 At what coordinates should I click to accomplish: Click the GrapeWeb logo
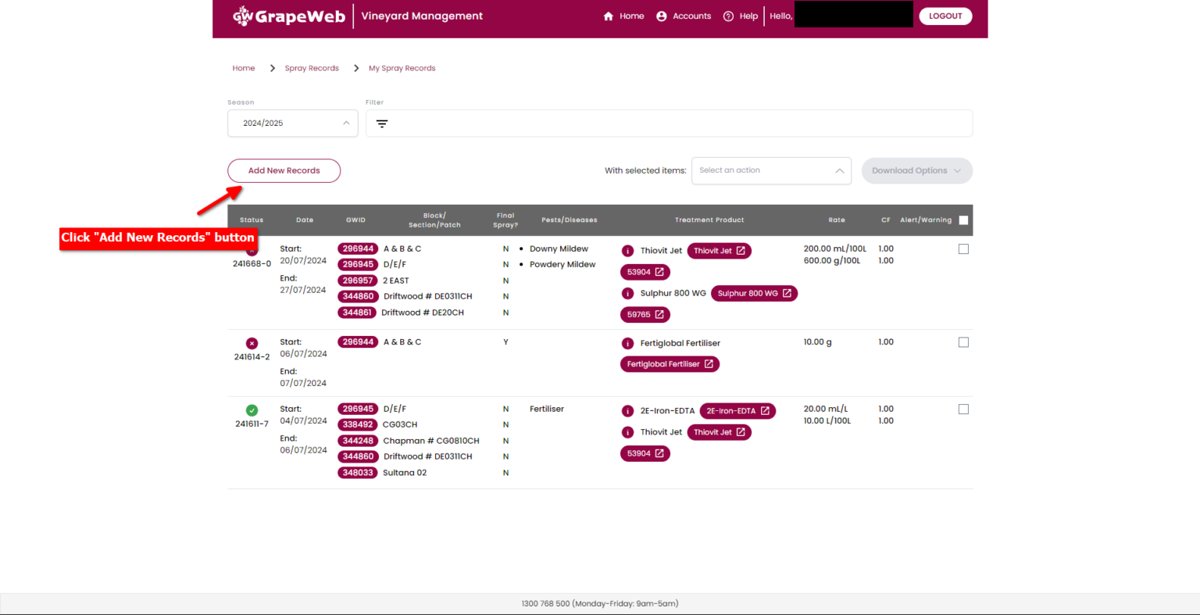coord(289,16)
